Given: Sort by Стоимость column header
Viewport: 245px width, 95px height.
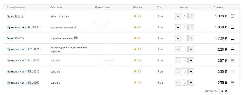Looking at the screenshot, I should click(220, 7).
